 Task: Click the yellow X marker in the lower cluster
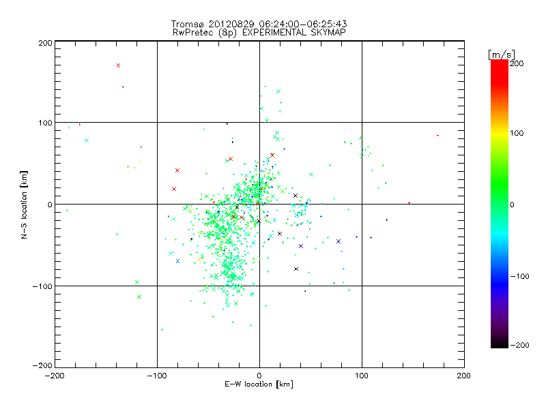click(199, 260)
